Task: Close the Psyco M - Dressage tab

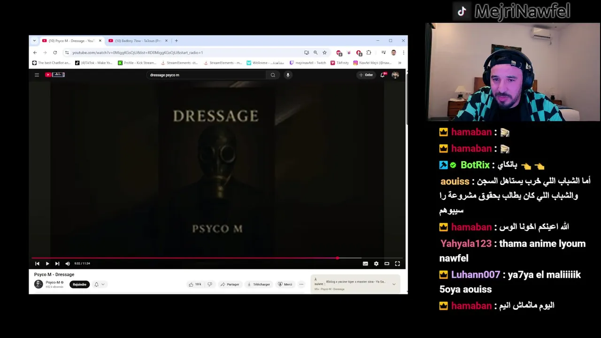Action: [100, 41]
